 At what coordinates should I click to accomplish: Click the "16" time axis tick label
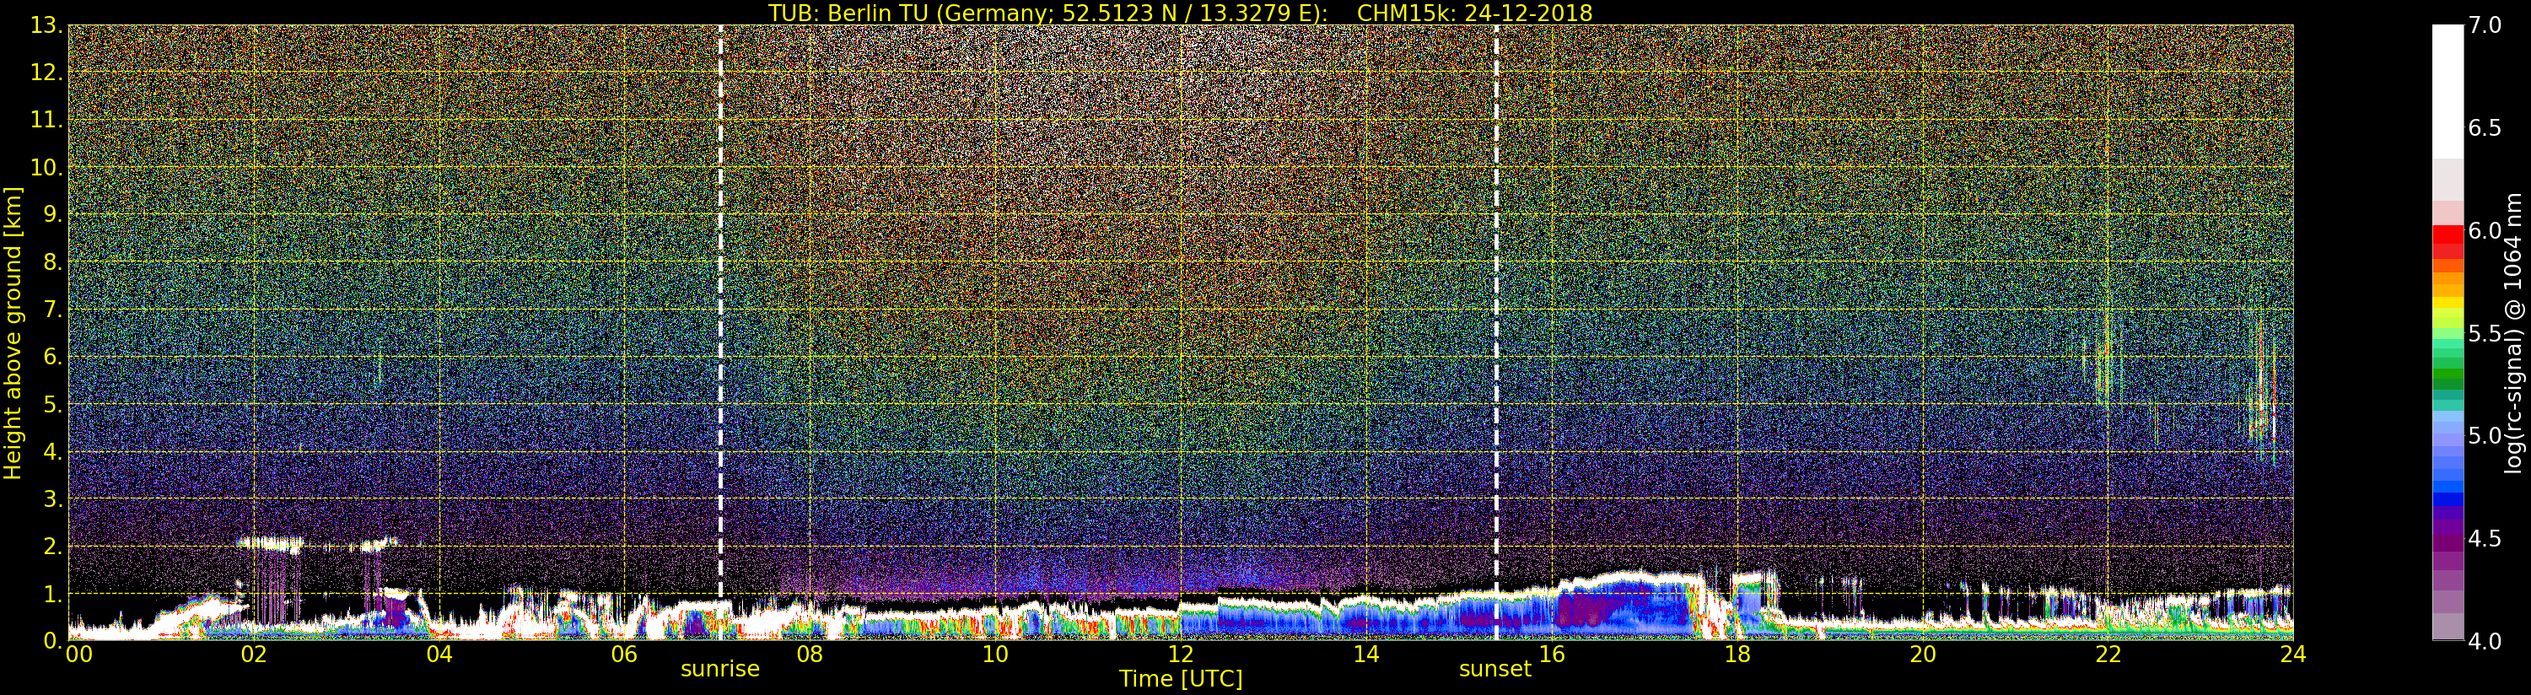pyautogui.click(x=1552, y=655)
